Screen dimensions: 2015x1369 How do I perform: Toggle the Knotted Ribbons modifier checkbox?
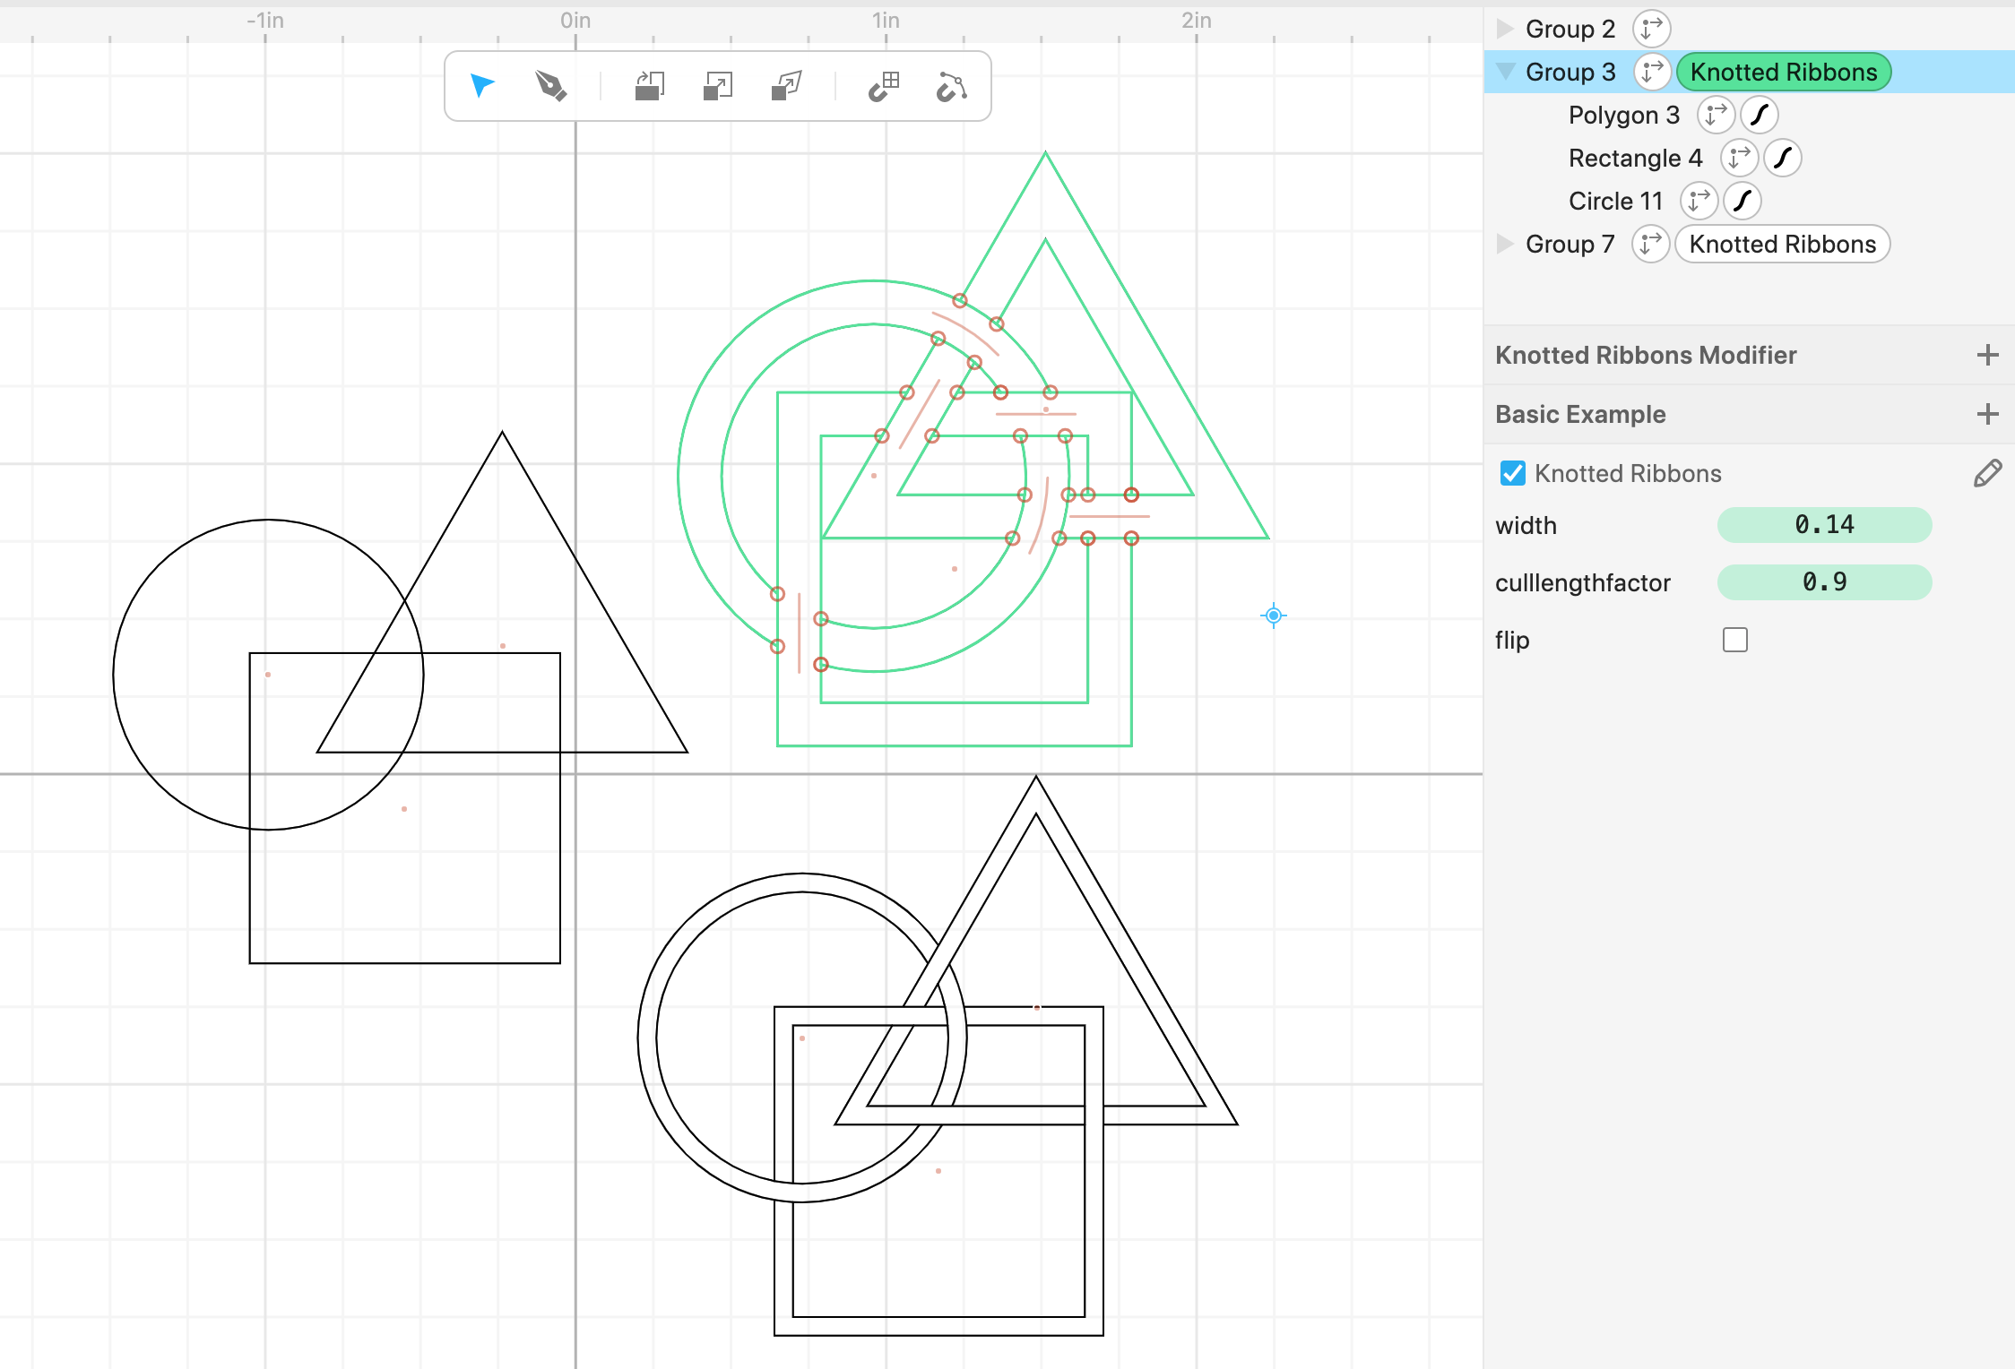[x=1513, y=473]
